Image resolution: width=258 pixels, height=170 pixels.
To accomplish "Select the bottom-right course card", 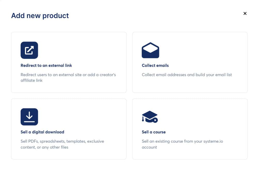I will 190,128.
